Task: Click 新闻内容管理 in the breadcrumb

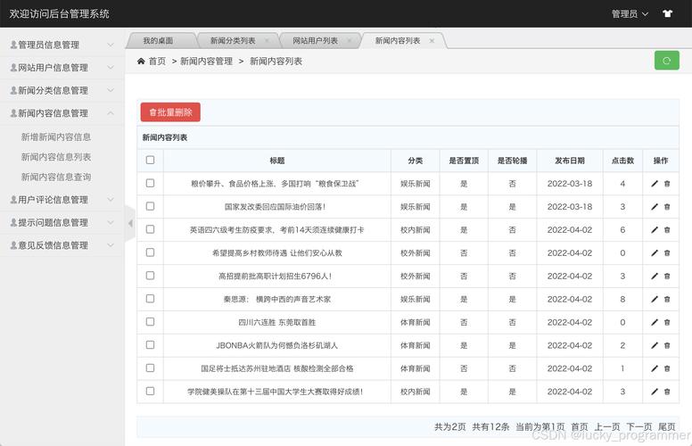Action: point(206,62)
